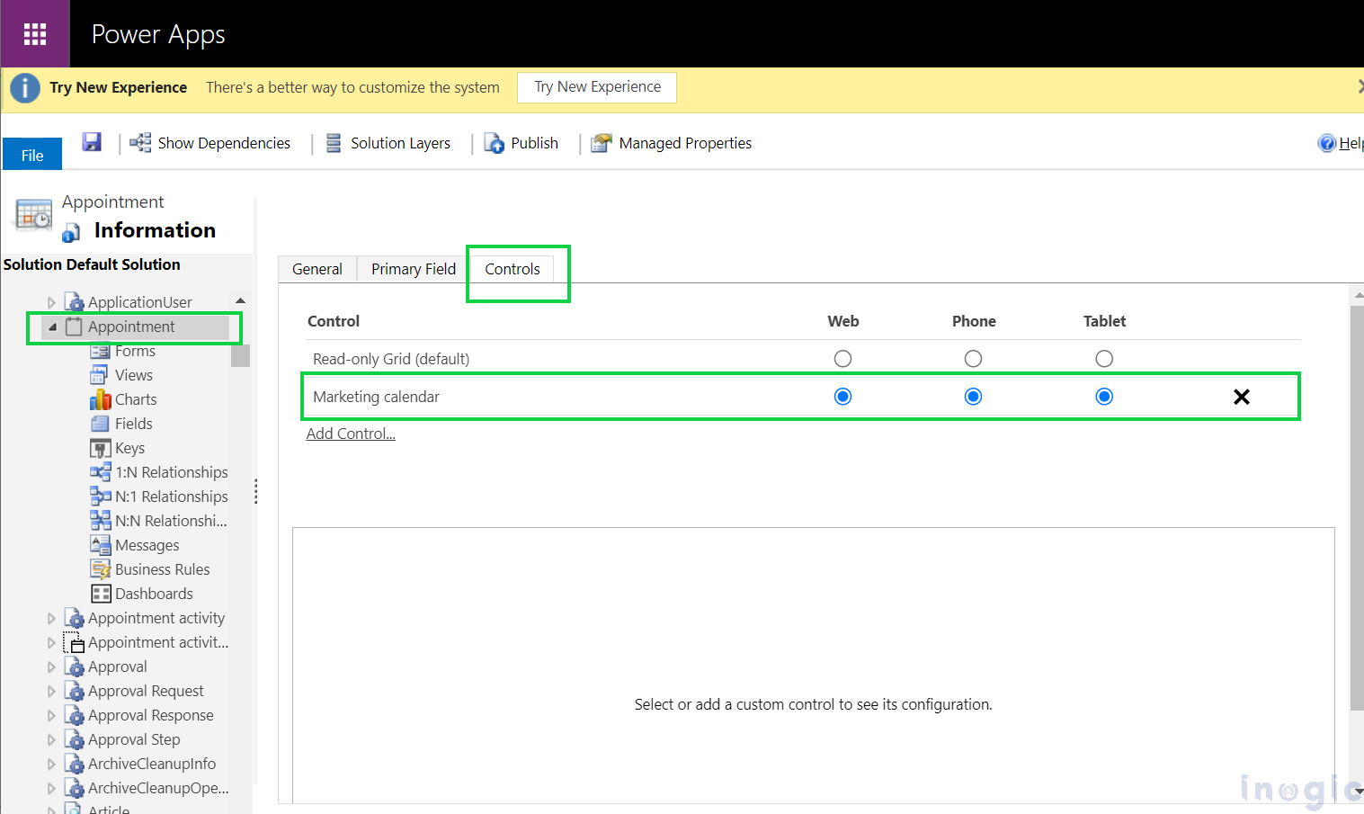The width and height of the screenshot is (1364, 814).
Task: Select Approval Response in the tree
Action: (x=151, y=715)
